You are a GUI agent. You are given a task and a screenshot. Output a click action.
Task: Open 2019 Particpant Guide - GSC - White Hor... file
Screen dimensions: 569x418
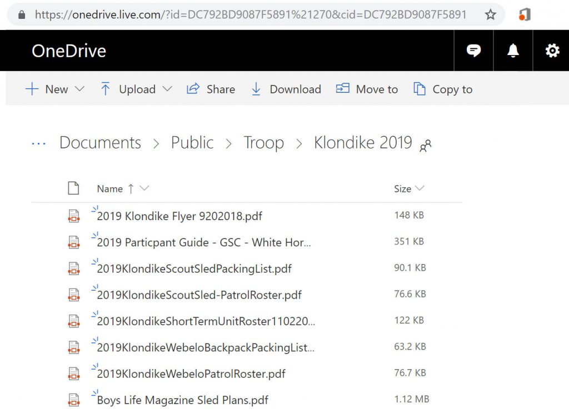204,242
